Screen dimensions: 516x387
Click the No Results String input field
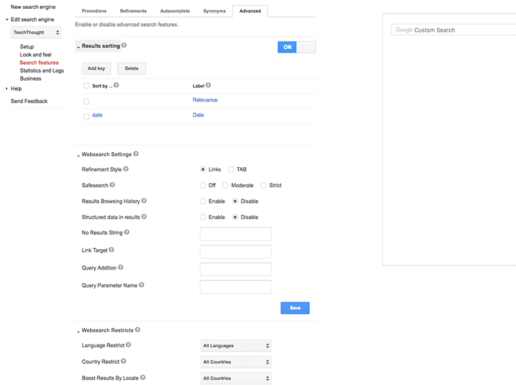235,234
